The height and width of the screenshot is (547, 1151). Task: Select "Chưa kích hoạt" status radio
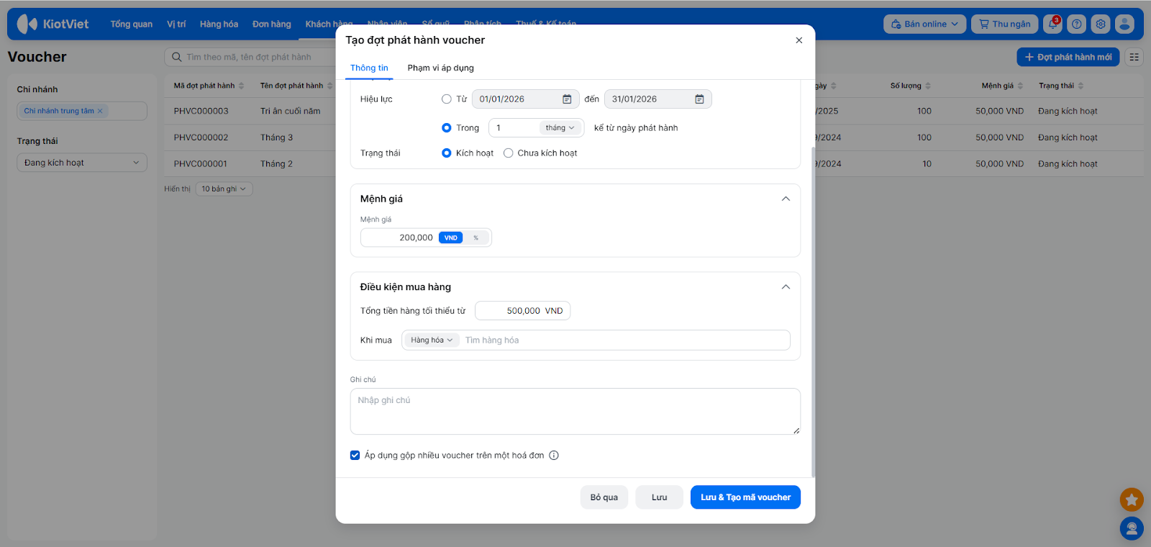click(509, 153)
